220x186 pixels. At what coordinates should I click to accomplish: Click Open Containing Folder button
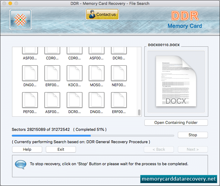176,123
